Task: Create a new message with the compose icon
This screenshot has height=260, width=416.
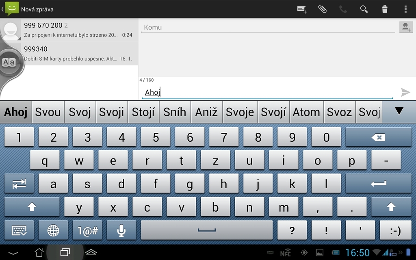Action: pyautogui.click(x=301, y=9)
